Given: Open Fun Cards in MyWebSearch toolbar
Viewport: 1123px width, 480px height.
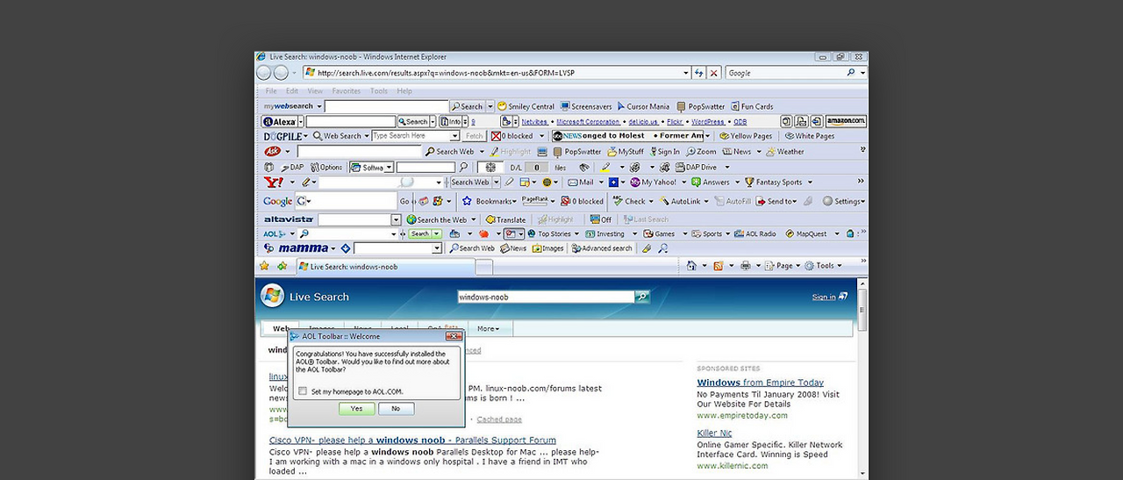Looking at the screenshot, I should [x=752, y=106].
